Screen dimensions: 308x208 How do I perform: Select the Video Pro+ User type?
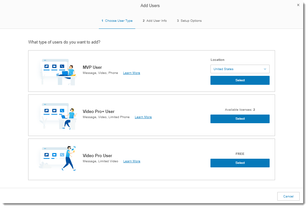click(x=240, y=119)
